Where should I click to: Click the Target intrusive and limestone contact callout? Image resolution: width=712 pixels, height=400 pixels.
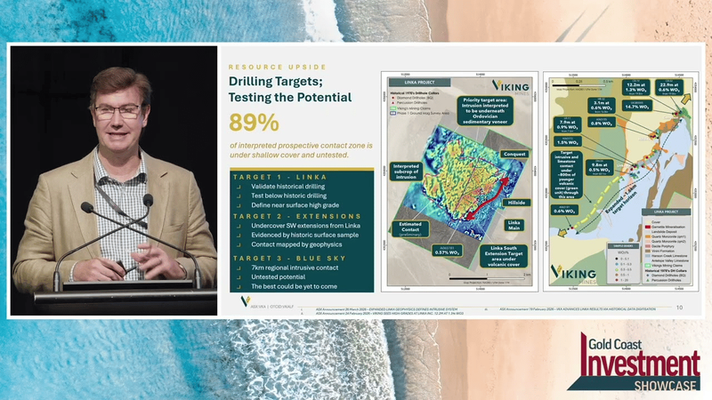pos(566,174)
